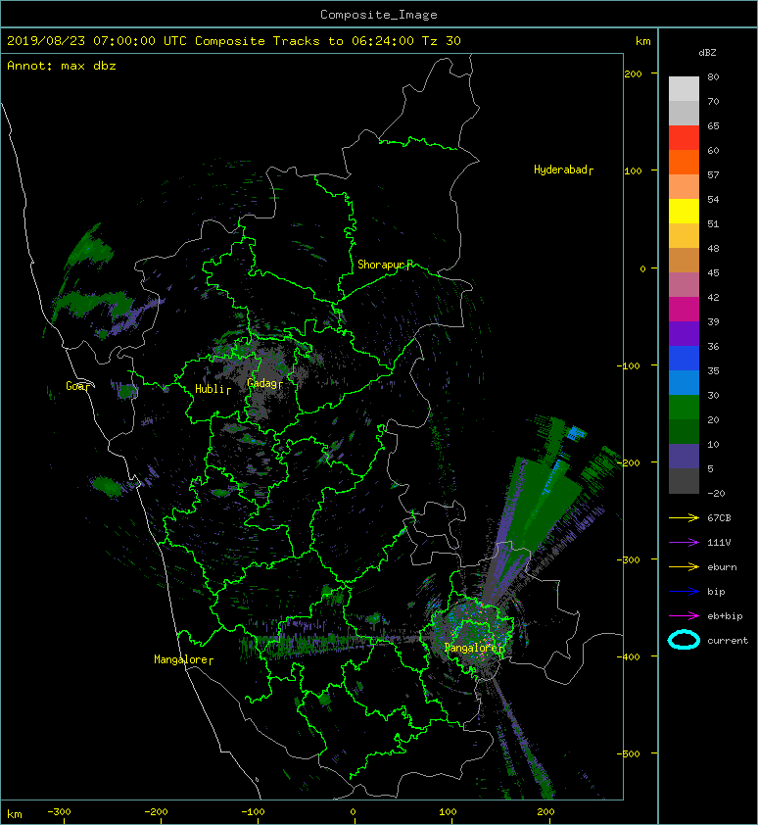Select the red swatch in dBZ legend
The image size is (758, 825).
(x=684, y=138)
